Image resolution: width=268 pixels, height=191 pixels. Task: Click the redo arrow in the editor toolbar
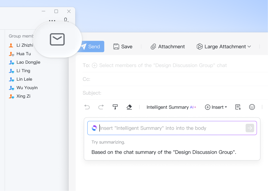pos(101,107)
